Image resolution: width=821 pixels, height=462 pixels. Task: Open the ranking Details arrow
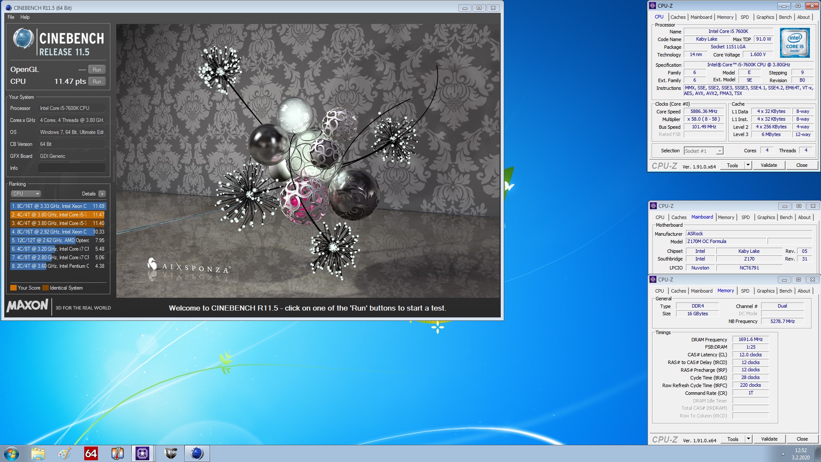pos(102,194)
